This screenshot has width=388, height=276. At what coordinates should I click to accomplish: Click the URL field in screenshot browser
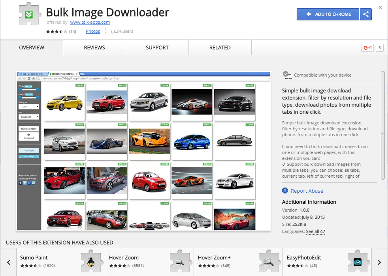tap(153, 79)
